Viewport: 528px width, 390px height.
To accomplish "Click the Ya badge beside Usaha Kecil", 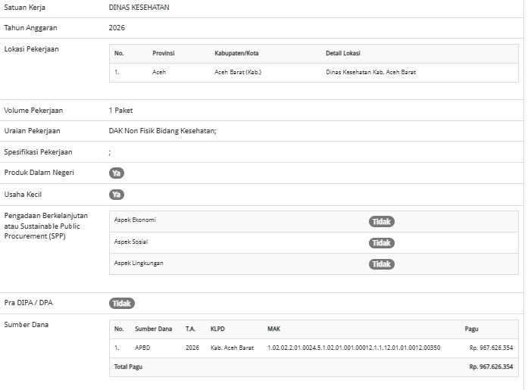I will [x=116, y=194].
